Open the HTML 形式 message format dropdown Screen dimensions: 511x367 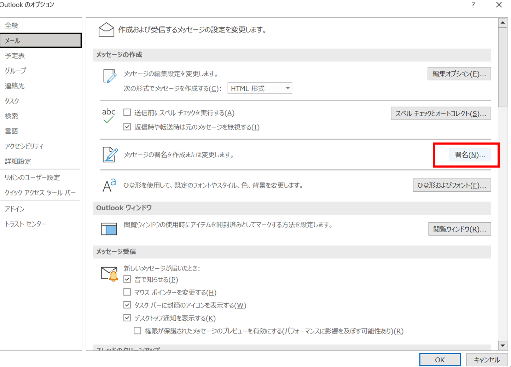click(260, 88)
